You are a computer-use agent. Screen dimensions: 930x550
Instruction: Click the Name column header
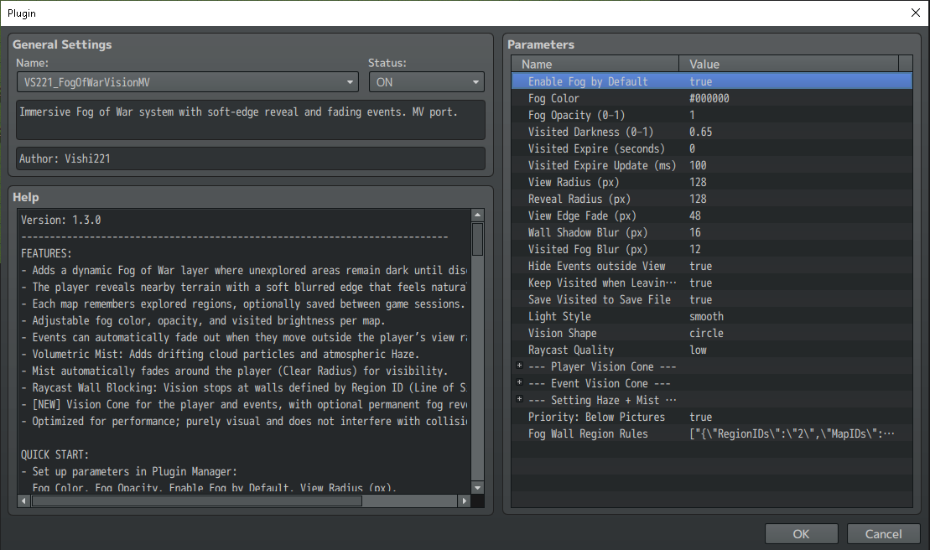[595, 64]
